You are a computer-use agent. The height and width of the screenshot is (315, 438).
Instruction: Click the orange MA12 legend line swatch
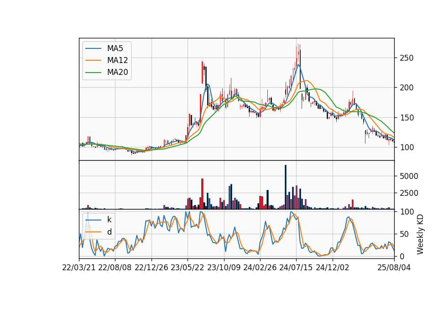coord(93,60)
